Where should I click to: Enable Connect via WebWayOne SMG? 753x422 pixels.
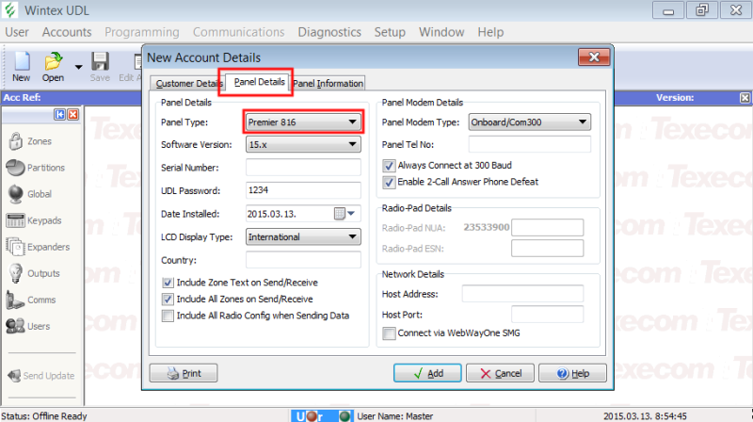coord(389,333)
